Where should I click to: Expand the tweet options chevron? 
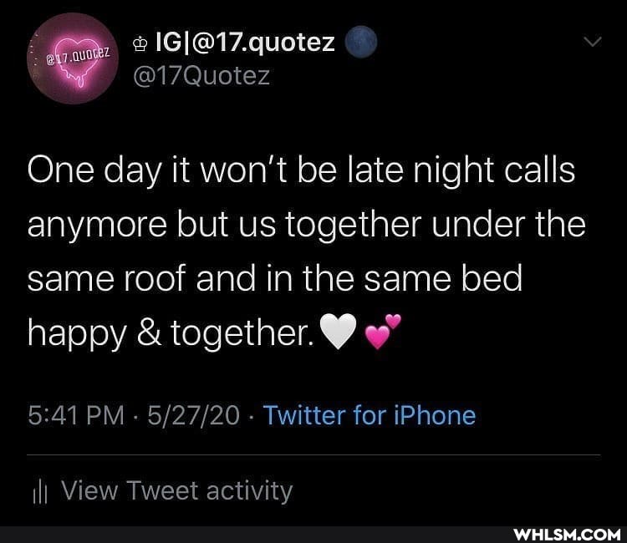coord(592,41)
